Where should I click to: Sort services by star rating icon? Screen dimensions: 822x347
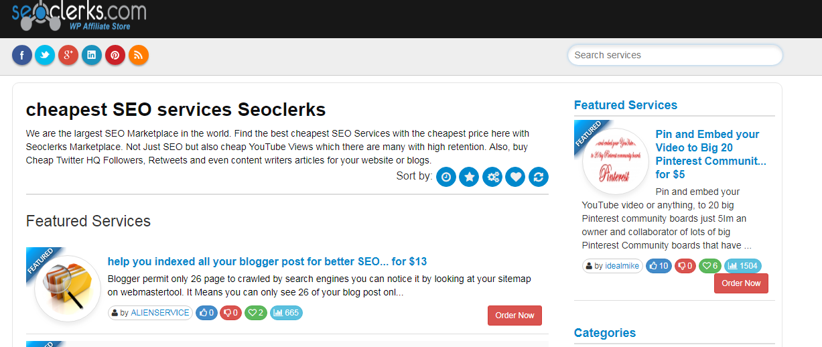[x=469, y=177]
